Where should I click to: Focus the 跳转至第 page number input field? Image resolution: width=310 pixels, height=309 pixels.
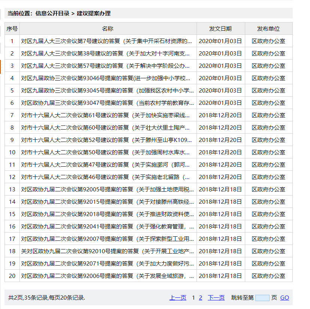(x=262, y=298)
